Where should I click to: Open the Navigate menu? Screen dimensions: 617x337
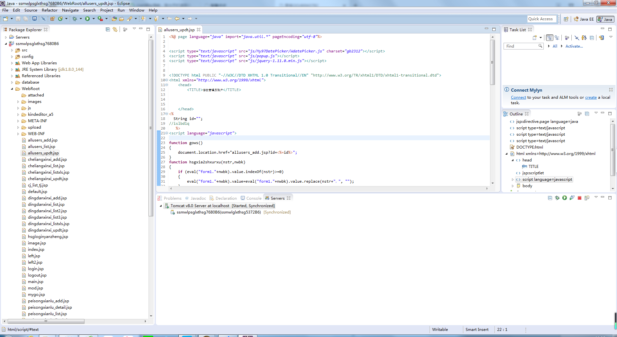click(70, 10)
